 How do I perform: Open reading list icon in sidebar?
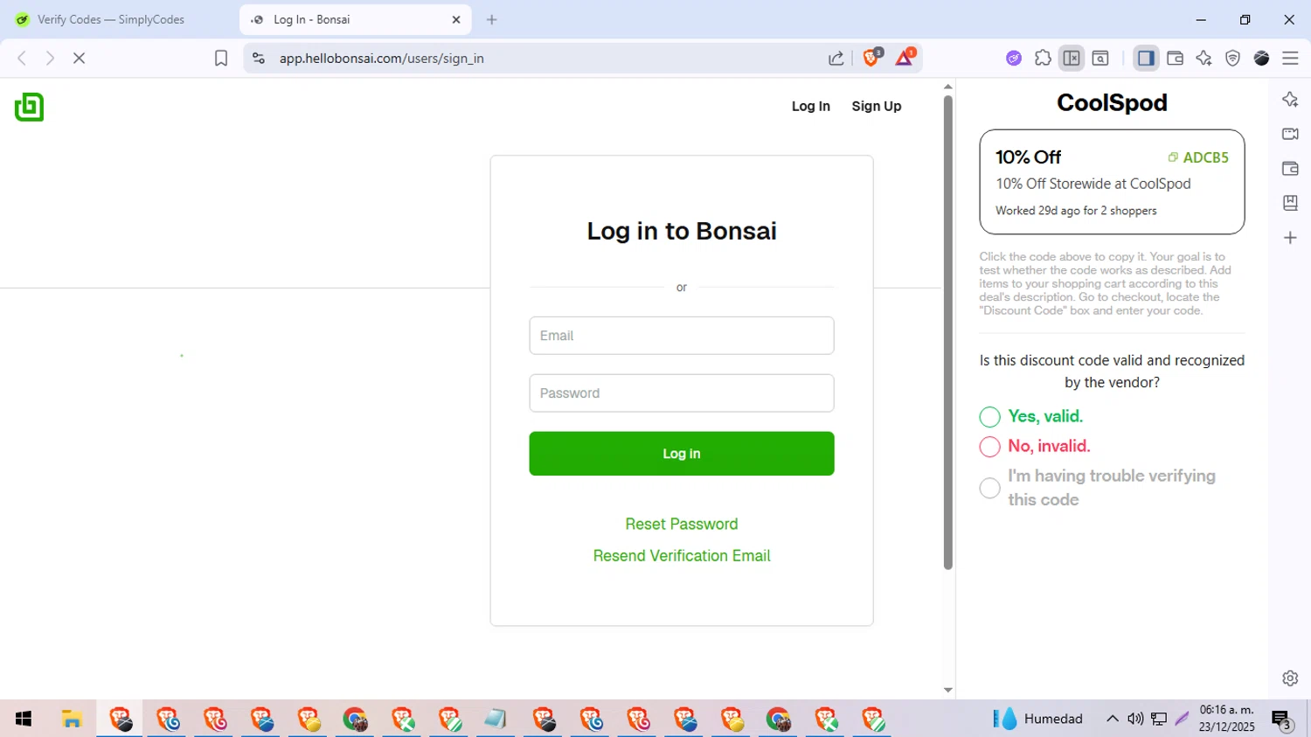click(1290, 203)
